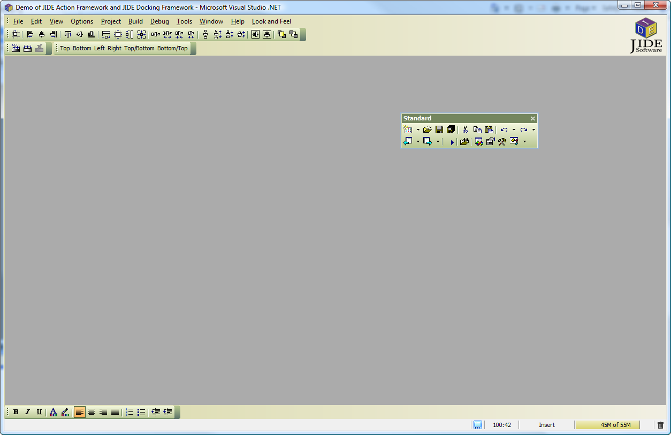This screenshot has height=435, width=671.
Task: Open the dropdown arrow beside New Project
Action: click(418, 129)
